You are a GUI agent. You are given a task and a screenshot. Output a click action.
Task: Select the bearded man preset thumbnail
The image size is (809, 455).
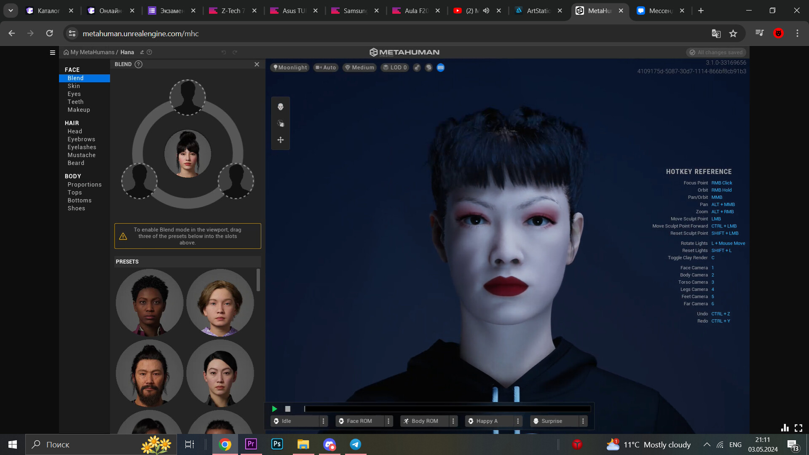149,373
